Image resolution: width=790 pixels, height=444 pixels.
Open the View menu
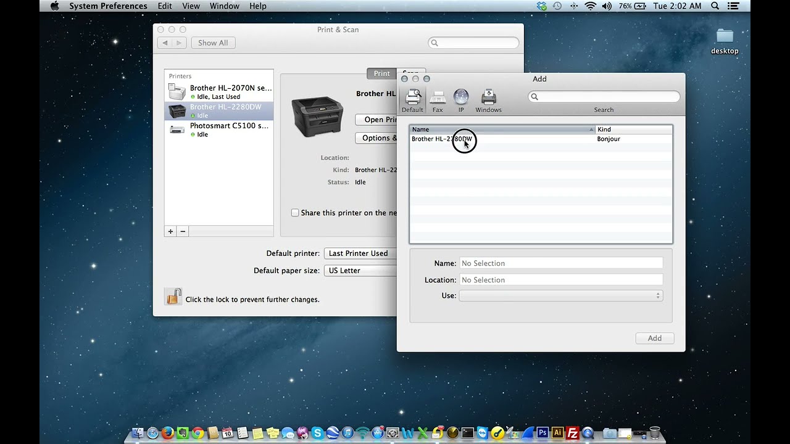pyautogui.click(x=191, y=6)
